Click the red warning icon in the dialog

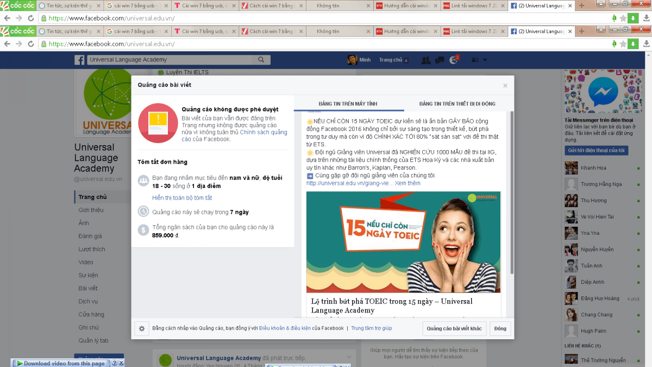click(x=158, y=123)
